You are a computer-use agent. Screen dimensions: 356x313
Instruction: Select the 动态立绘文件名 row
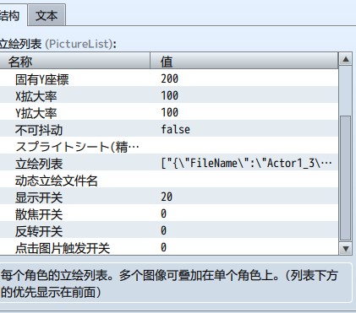(x=169, y=179)
